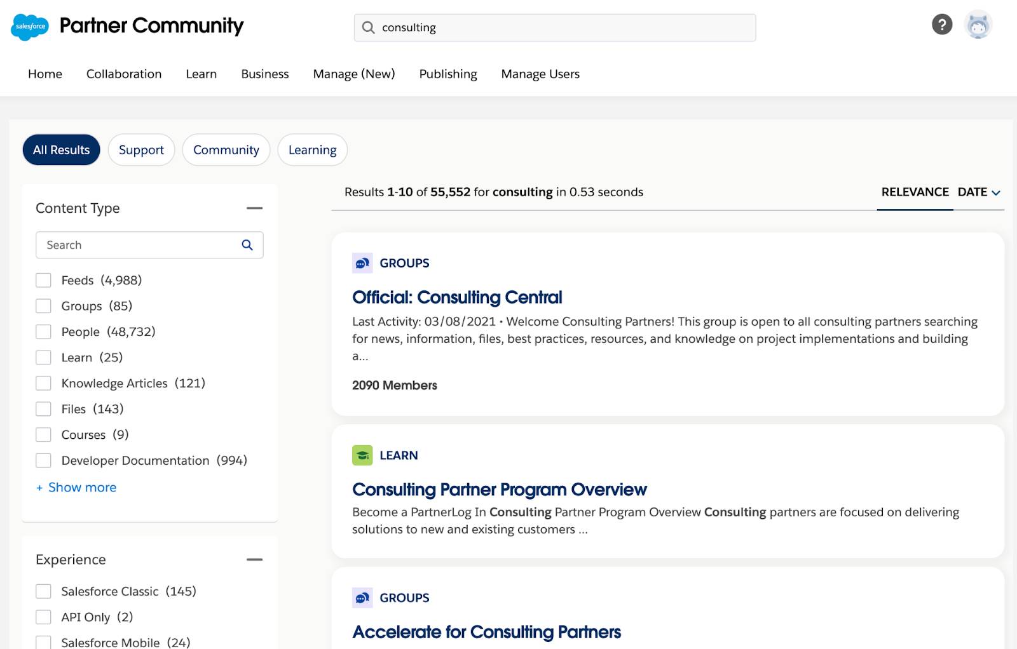
Task: Click the Salesforce cloud logo
Action: [30, 27]
